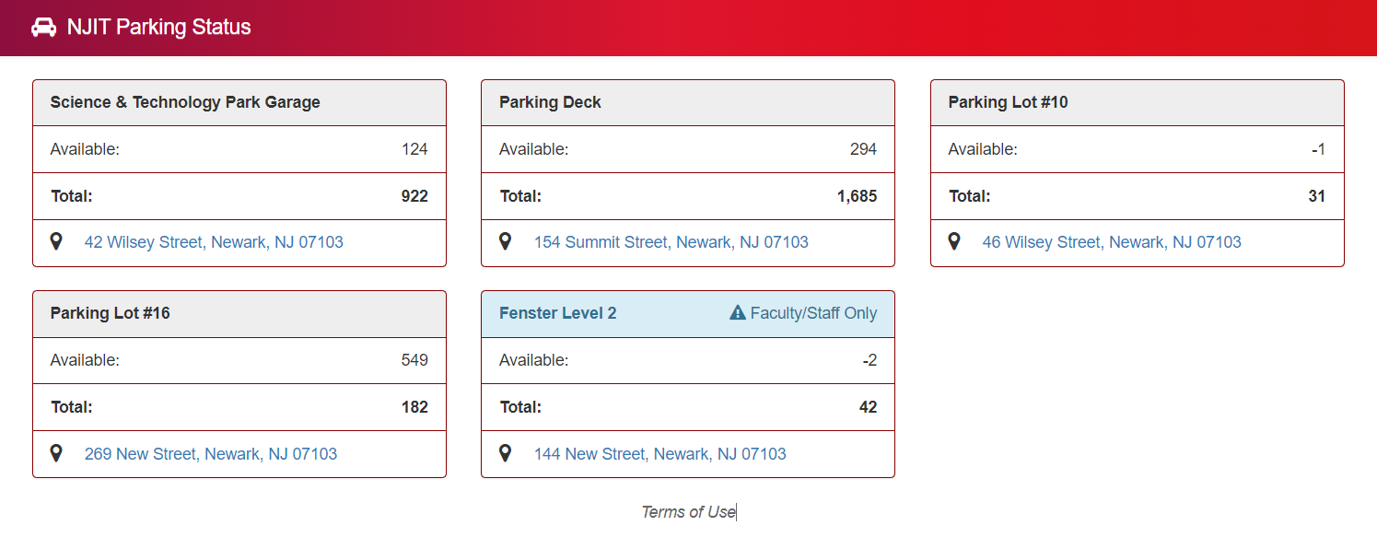The width and height of the screenshot is (1377, 549).
Task: Select the Parking Lot #16 heading
Action: (111, 313)
